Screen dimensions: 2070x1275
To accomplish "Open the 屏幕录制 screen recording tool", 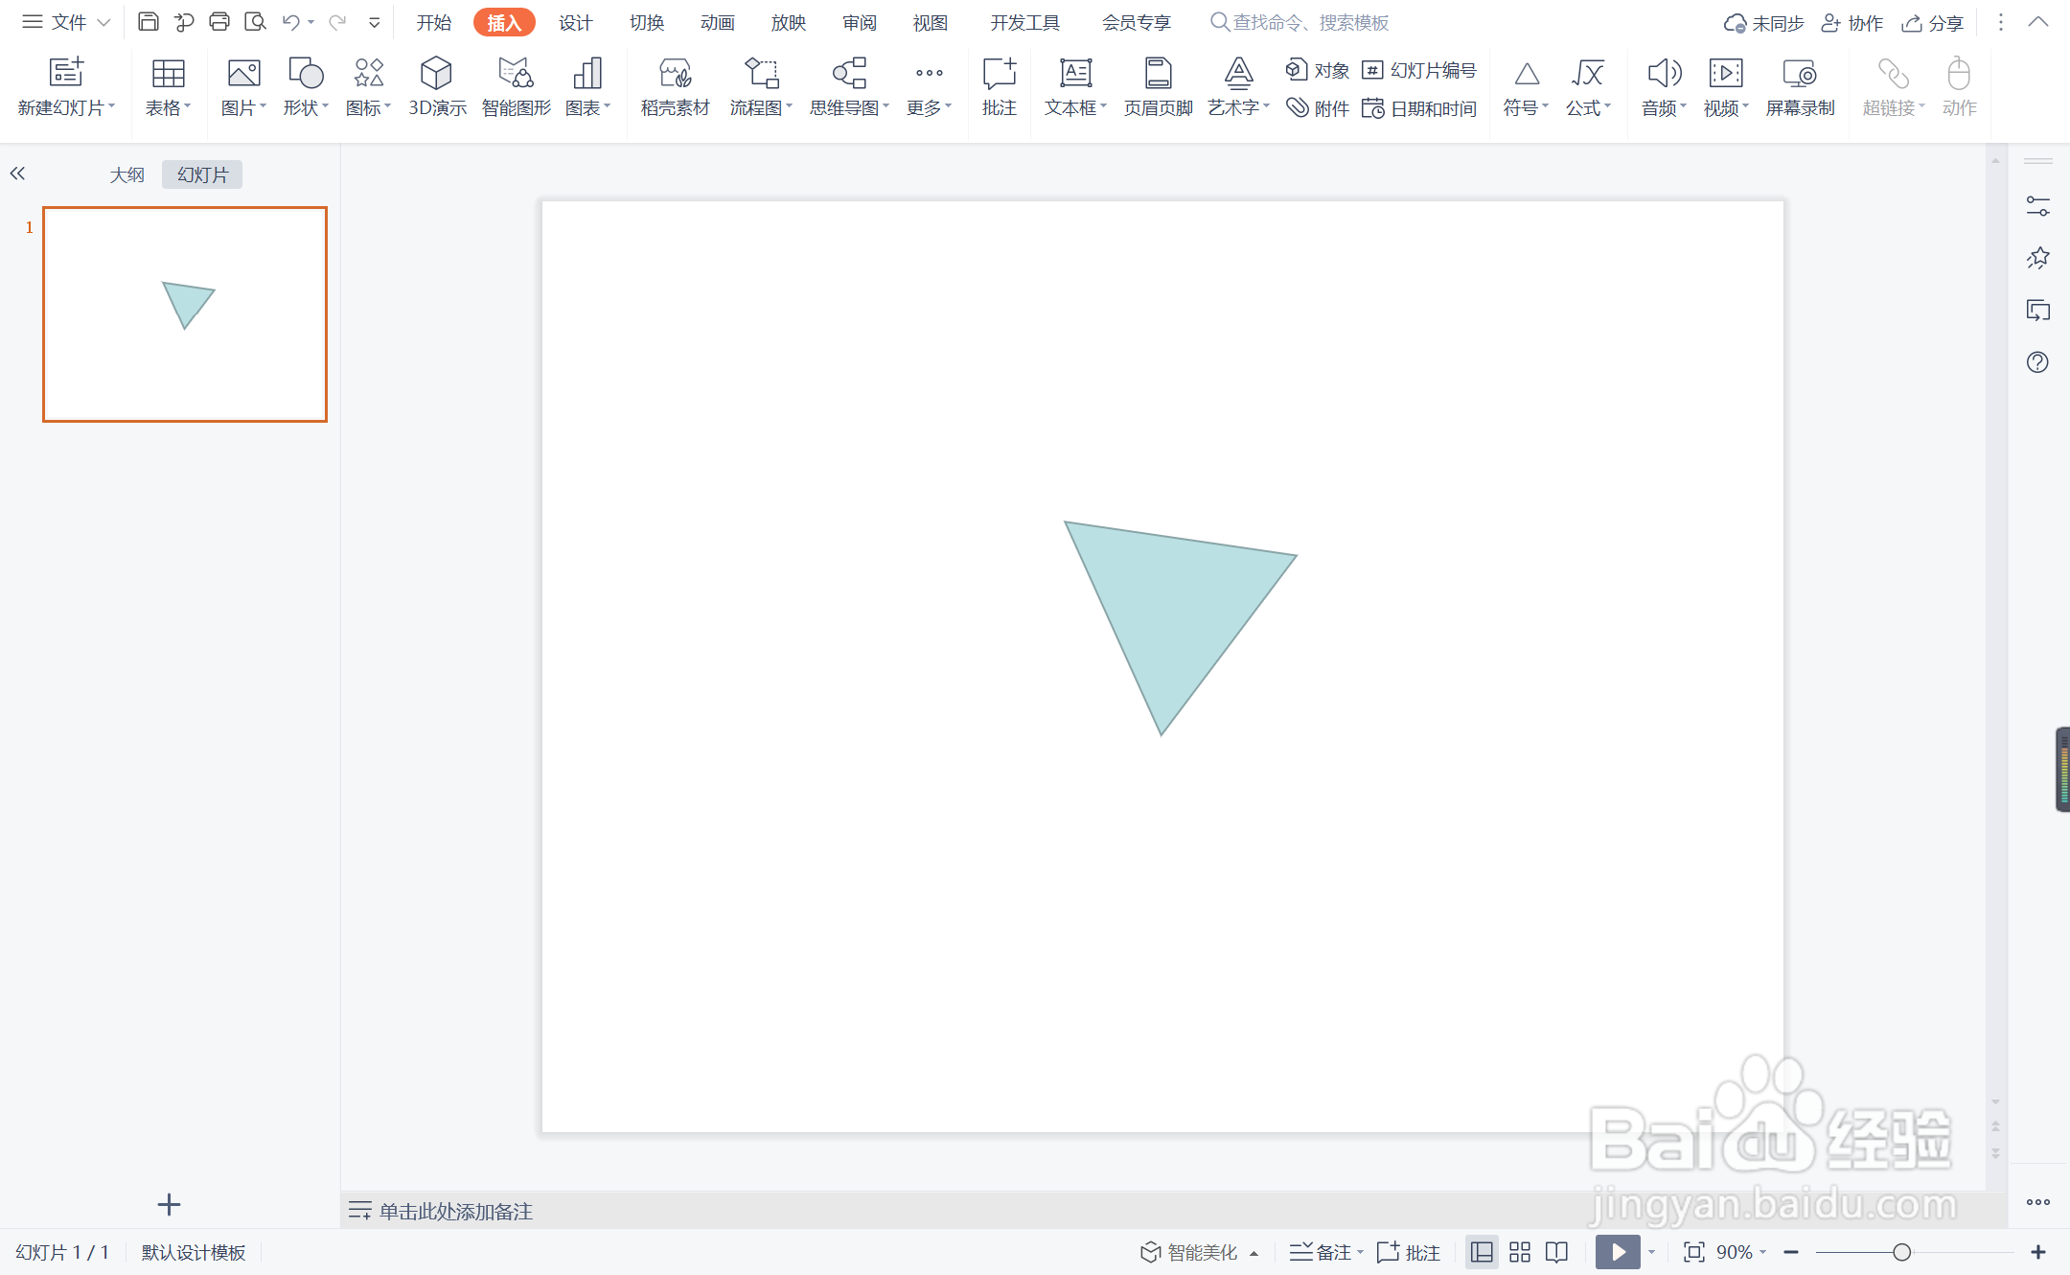I will [1799, 86].
